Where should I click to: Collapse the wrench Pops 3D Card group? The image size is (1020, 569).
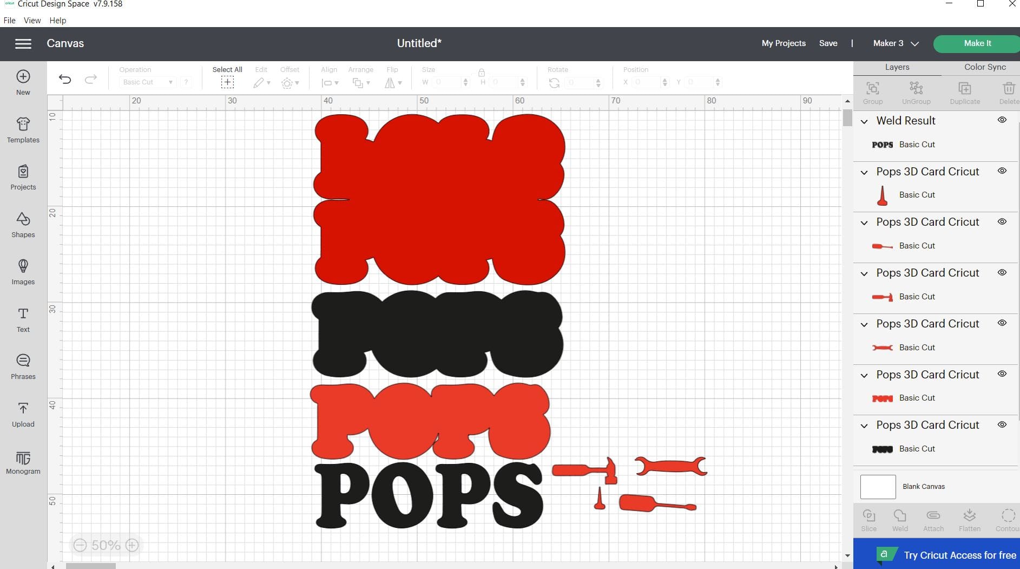pos(865,324)
